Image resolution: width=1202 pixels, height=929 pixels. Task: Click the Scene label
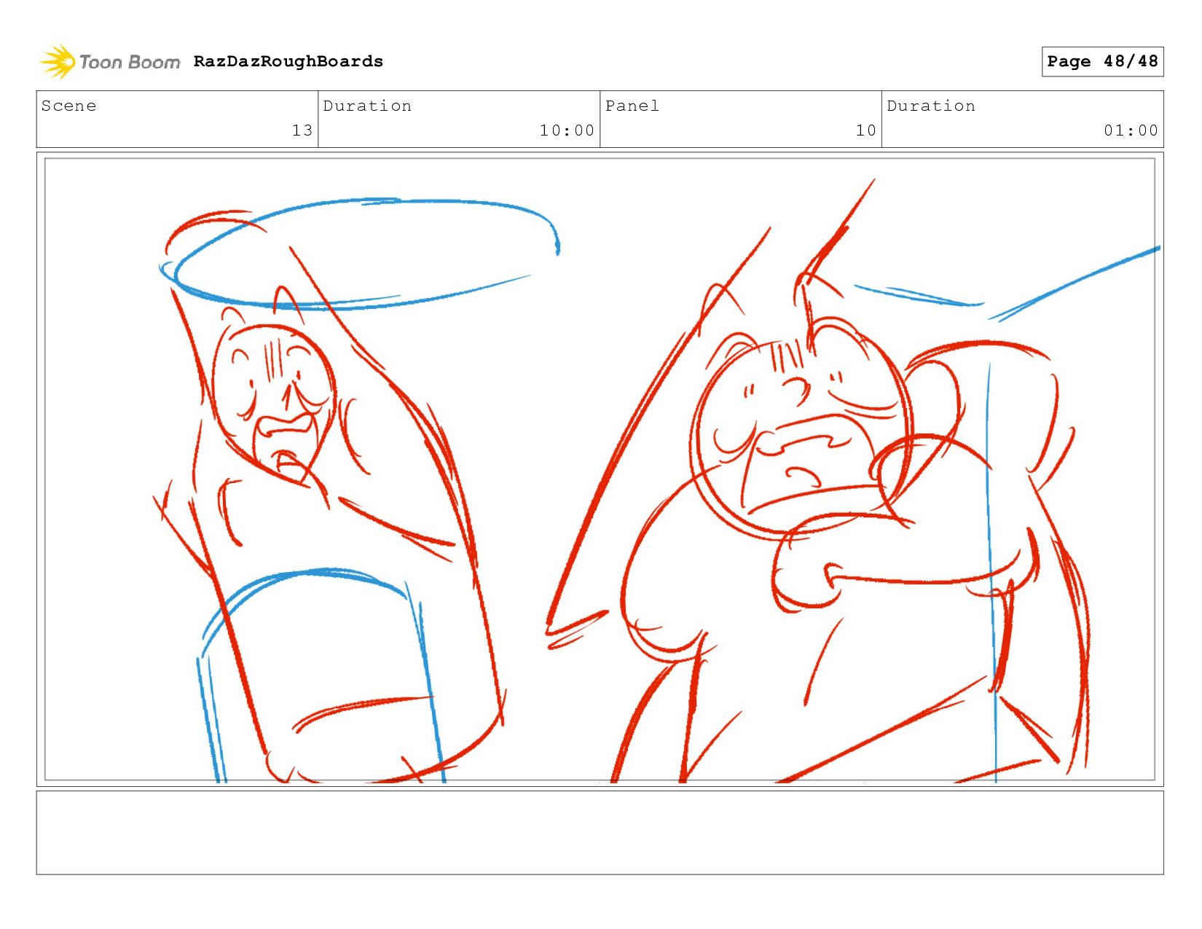(69, 106)
